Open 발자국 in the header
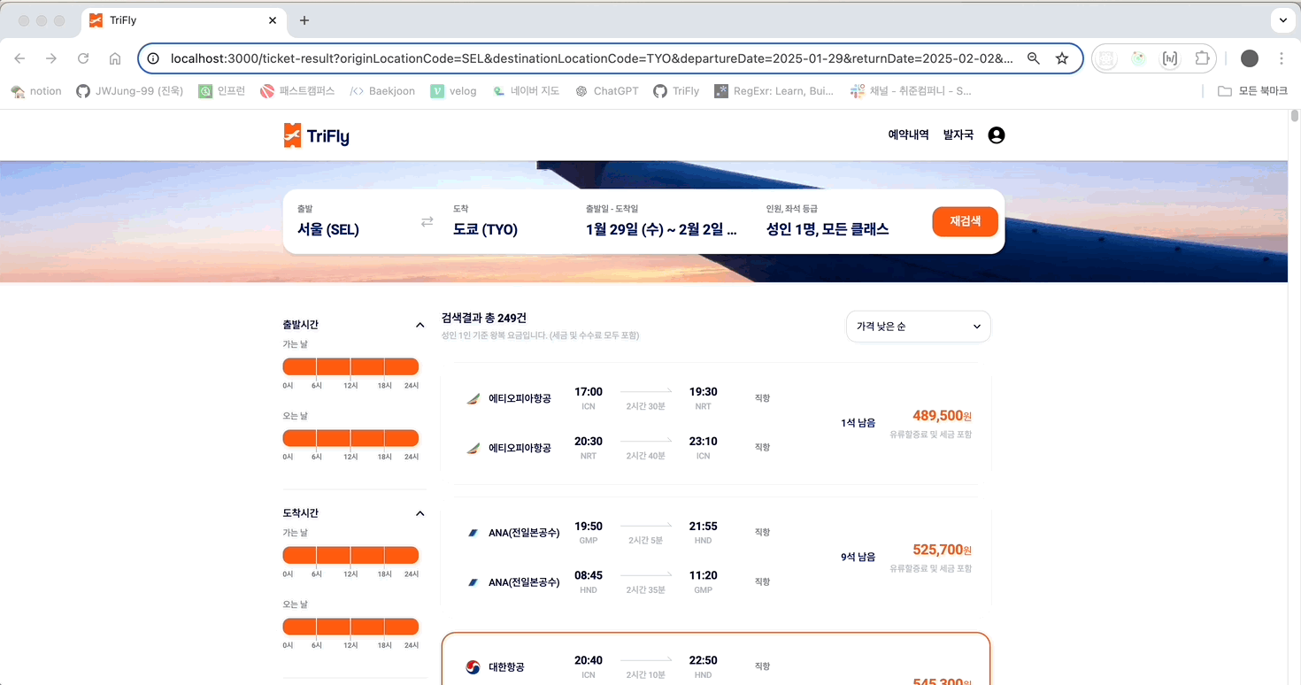 click(958, 135)
